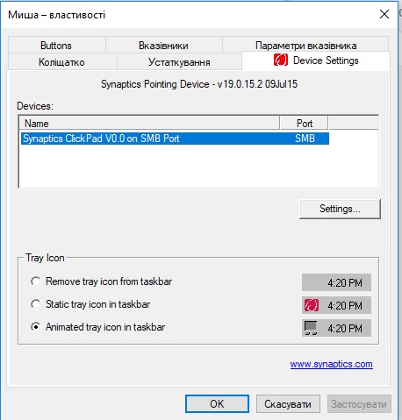Open the Параметри вказівника tab
The width and height of the screenshot is (402, 420).
coord(305,45)
